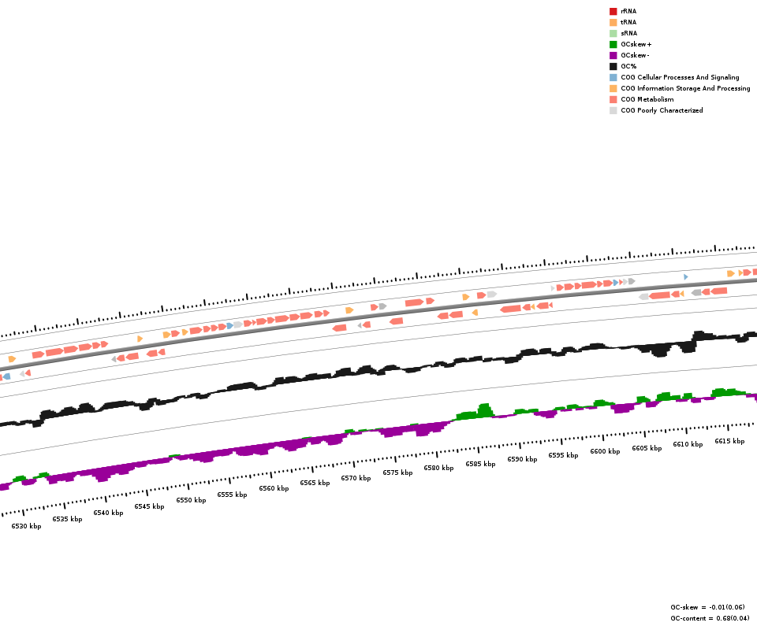This screenshot has width=757, height=630.
Task: Click the red rRNA legend swatch
Action: 613,11
